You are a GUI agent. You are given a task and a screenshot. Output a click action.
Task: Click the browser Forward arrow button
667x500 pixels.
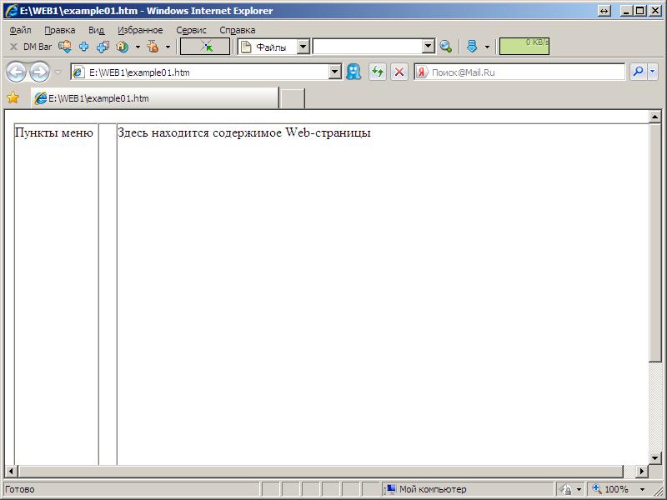coord(39,72)
